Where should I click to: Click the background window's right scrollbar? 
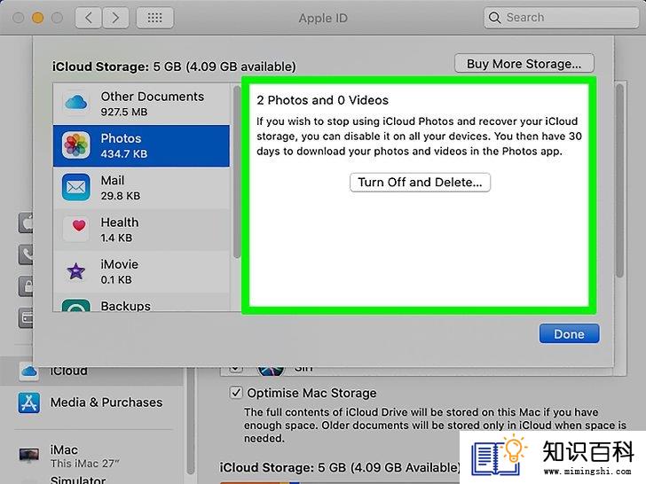[x=619, y=181]
